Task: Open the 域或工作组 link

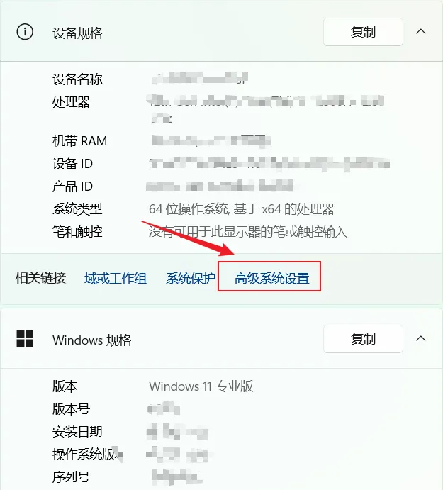Action: pos(116,278)
